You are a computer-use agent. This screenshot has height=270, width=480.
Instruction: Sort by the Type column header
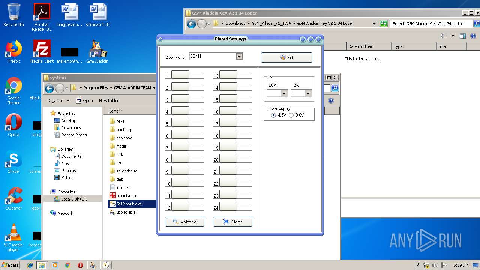pyautogui.click(x=414, y=46)
